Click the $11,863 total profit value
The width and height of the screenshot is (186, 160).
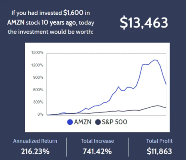pyautogui.click(x=159, y=152)
